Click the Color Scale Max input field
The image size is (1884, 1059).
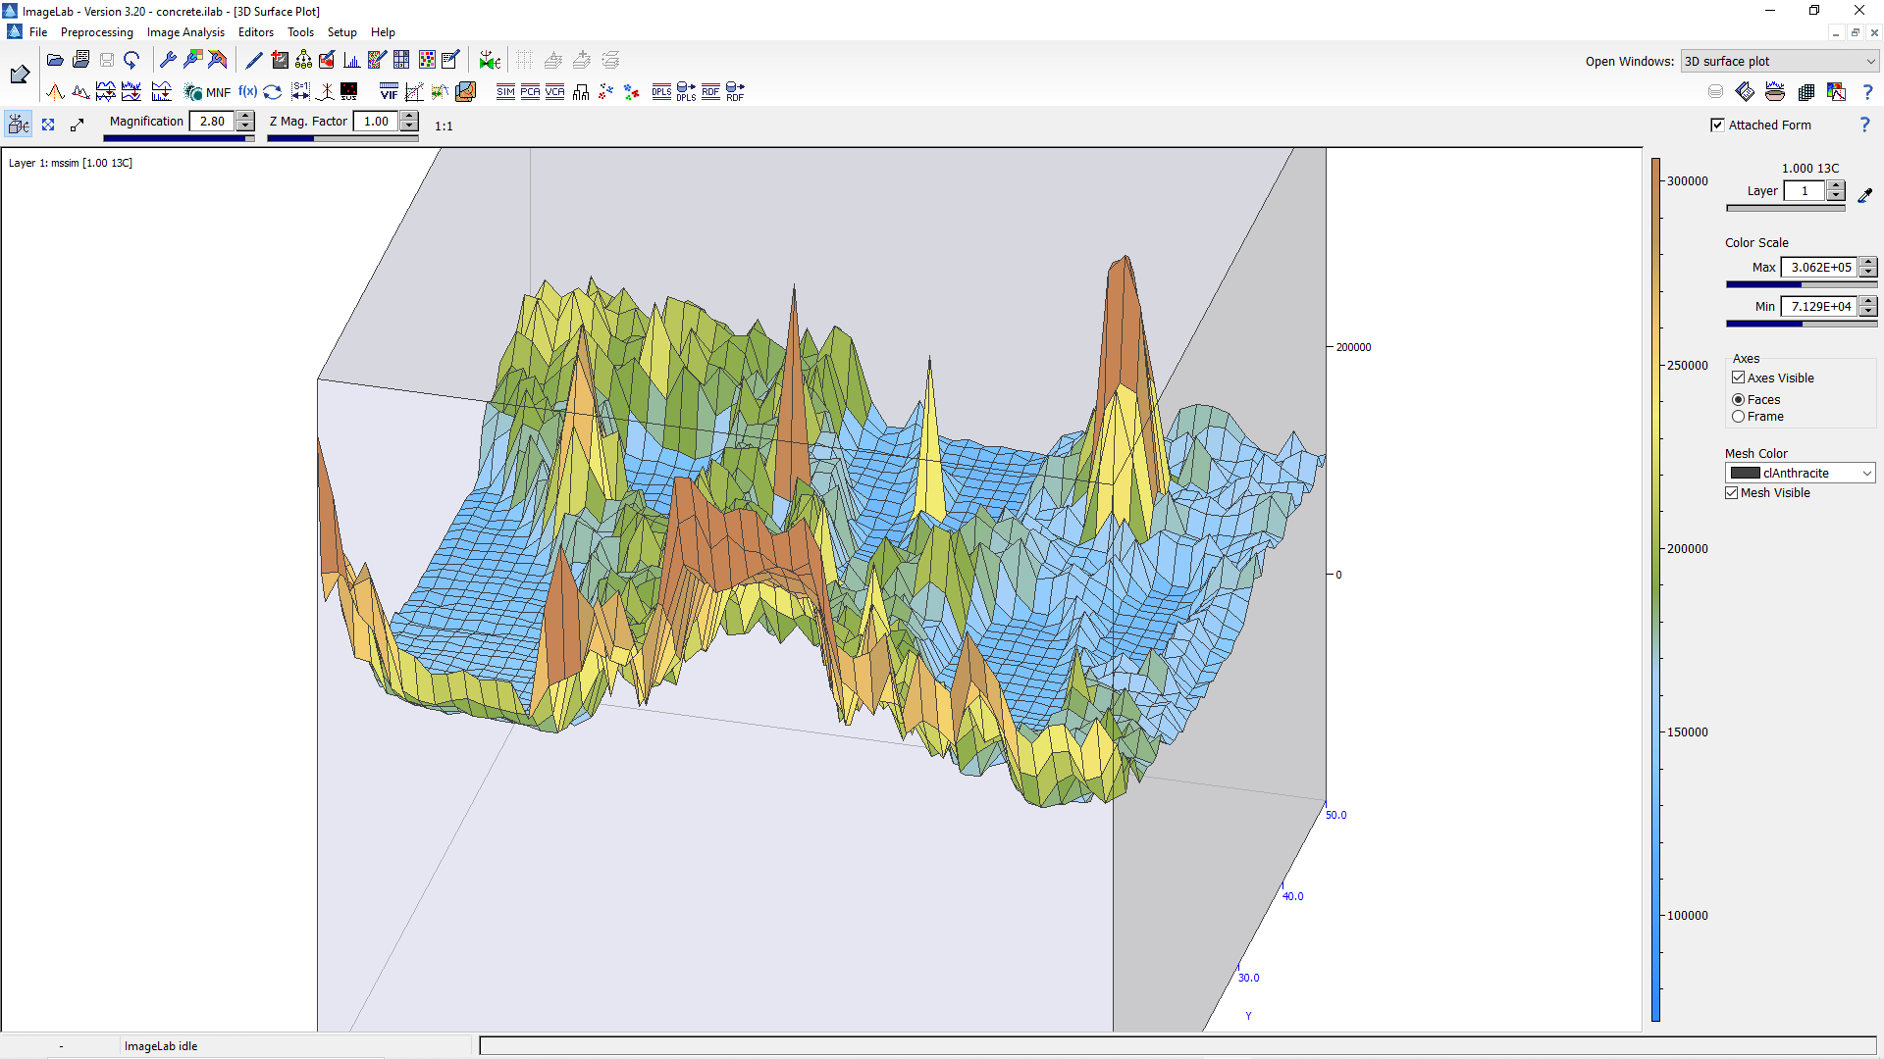click(1820, 267)
